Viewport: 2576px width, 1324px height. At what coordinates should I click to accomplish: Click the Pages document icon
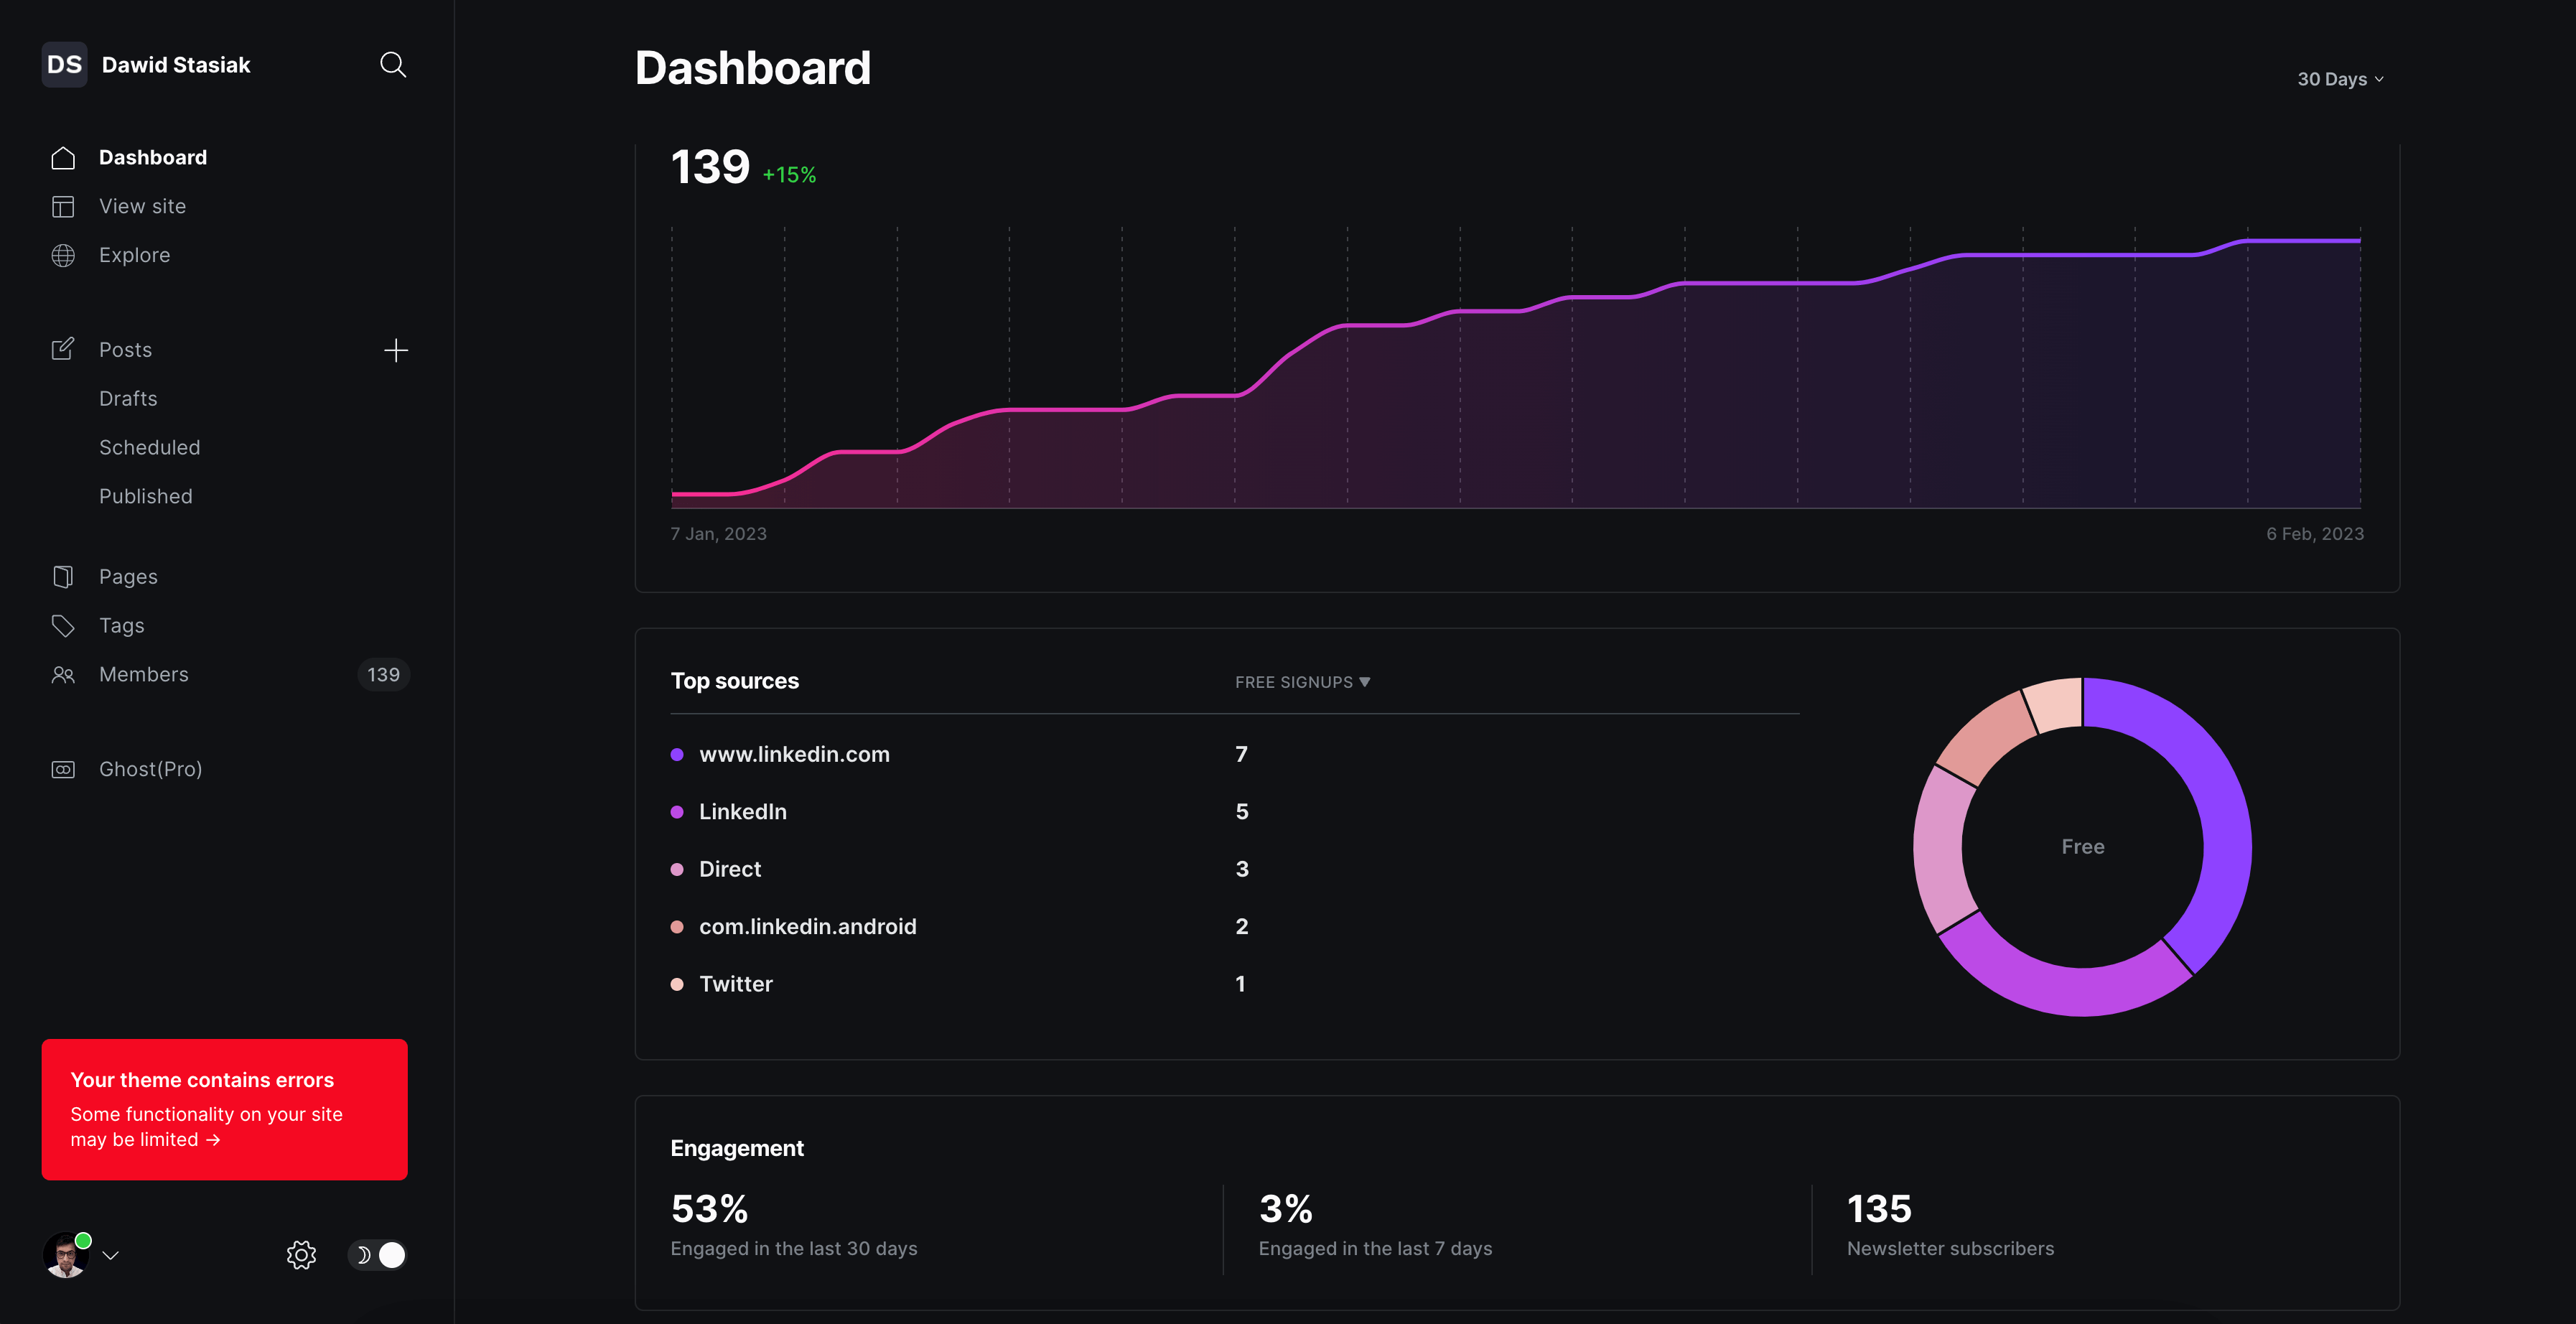click(x=63, y=577)
